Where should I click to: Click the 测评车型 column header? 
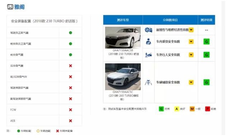point(123,20)
